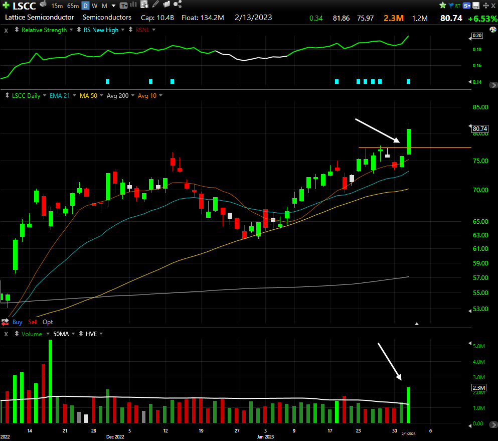Viewport: 498px width, 441px height.
Task: Click the red RSNL indicator label
Action: (x=142, y=30)
